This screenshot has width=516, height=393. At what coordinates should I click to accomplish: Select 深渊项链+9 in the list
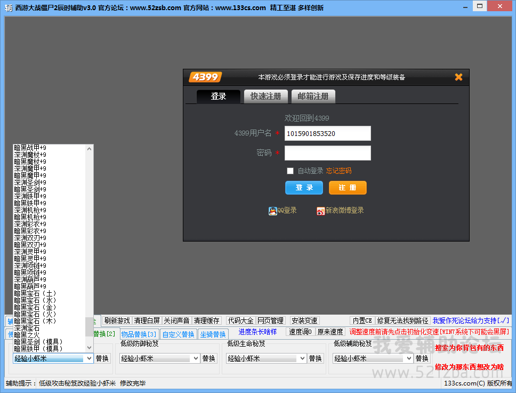click(49, 266)
